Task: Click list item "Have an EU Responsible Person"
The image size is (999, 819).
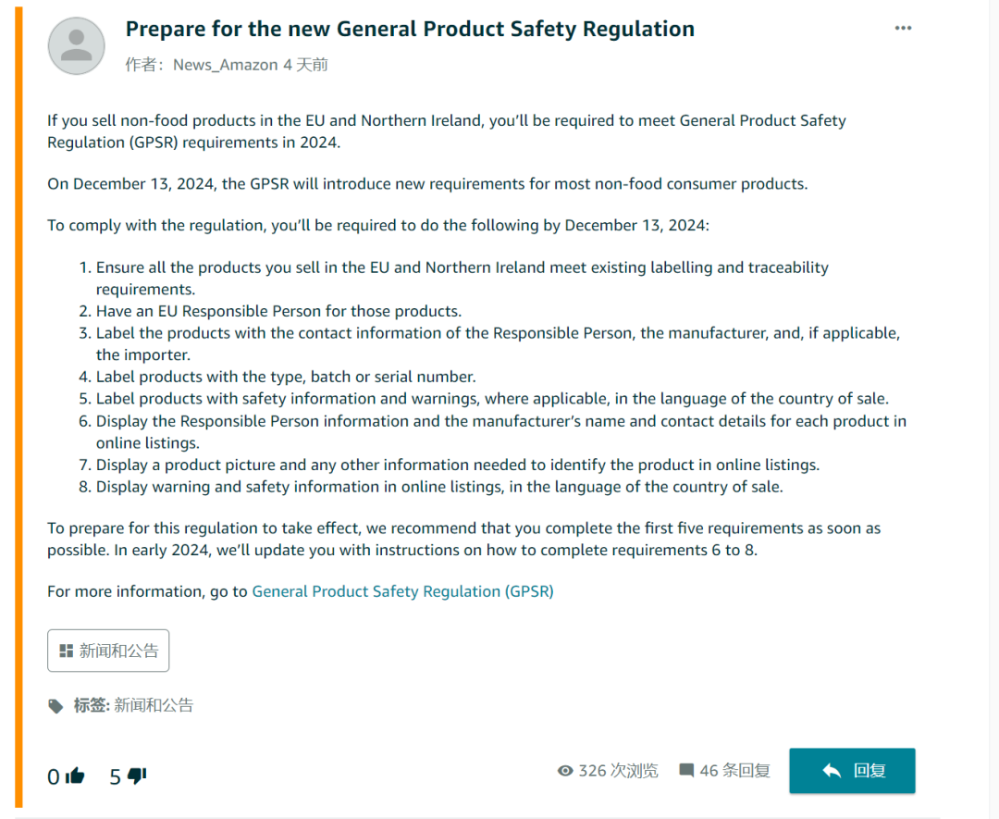Action: pos(278,311)
